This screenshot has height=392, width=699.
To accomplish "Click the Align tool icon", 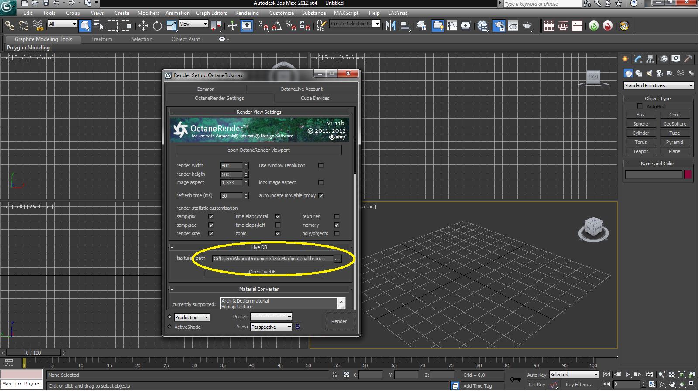I will [405, 26].
